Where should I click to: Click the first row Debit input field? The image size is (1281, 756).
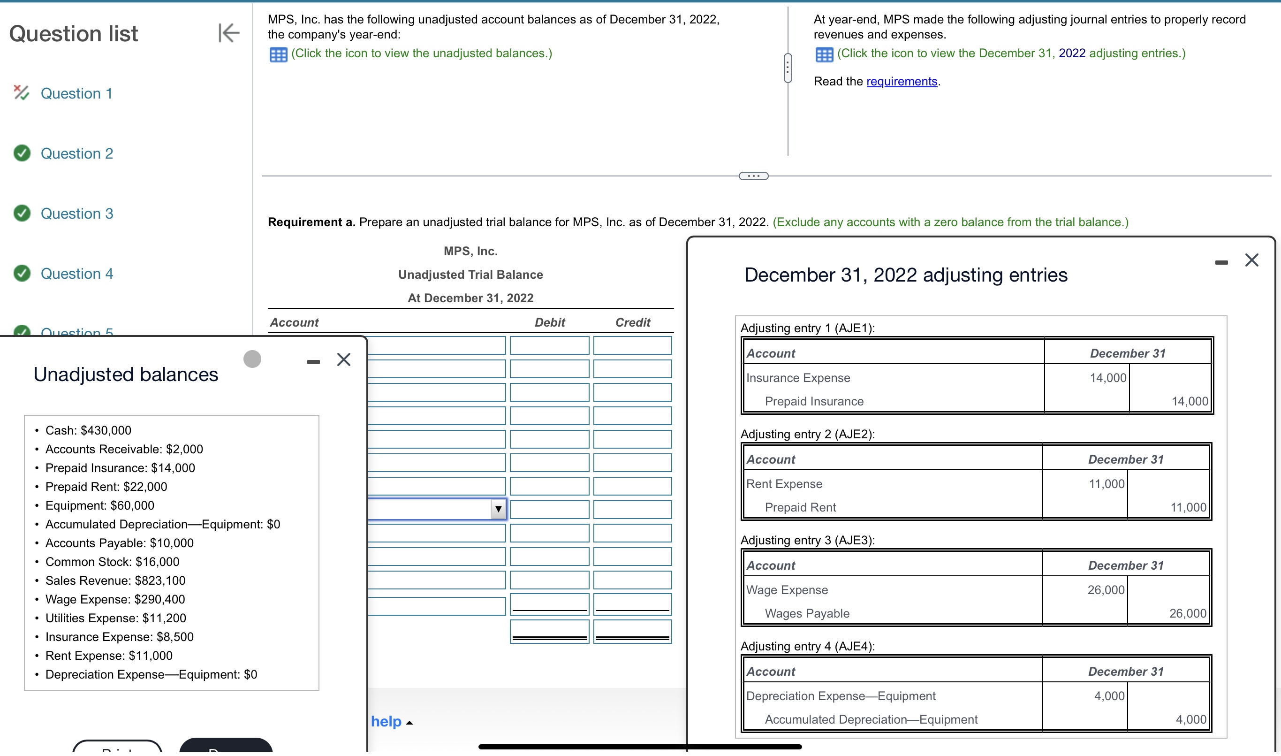tap(549, 345)
